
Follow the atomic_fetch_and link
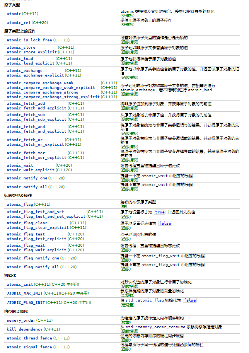click(x=26, y=127)
